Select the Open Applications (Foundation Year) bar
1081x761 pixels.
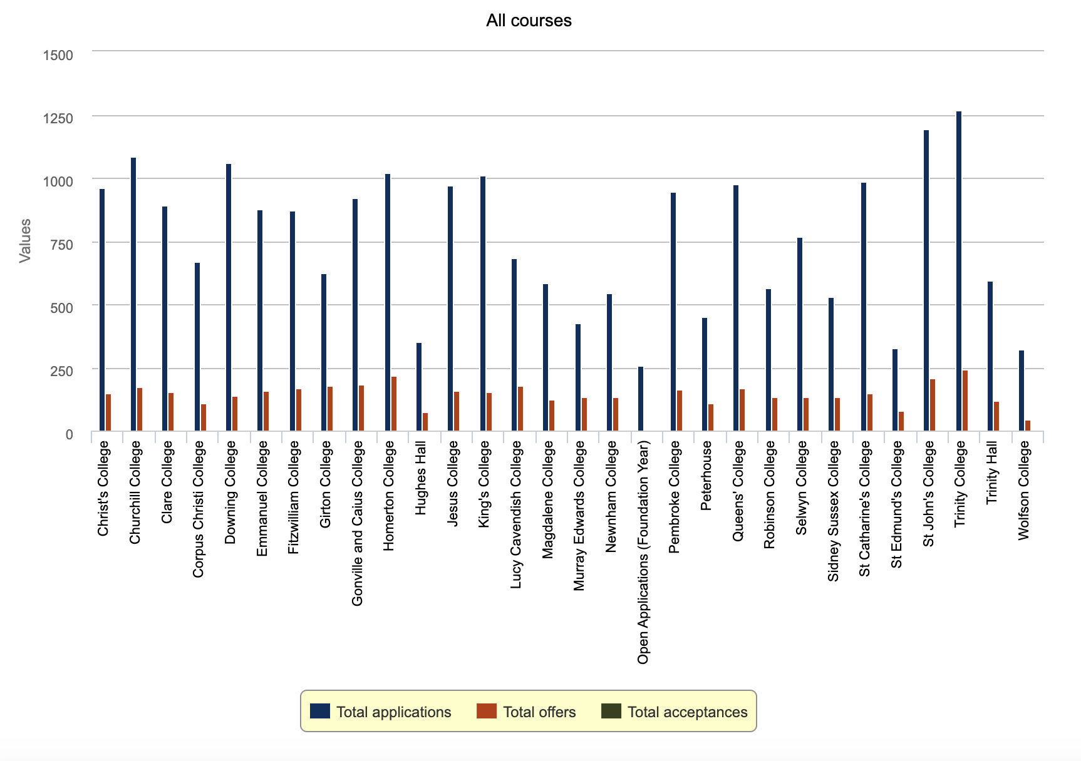(x=641, y=399)
